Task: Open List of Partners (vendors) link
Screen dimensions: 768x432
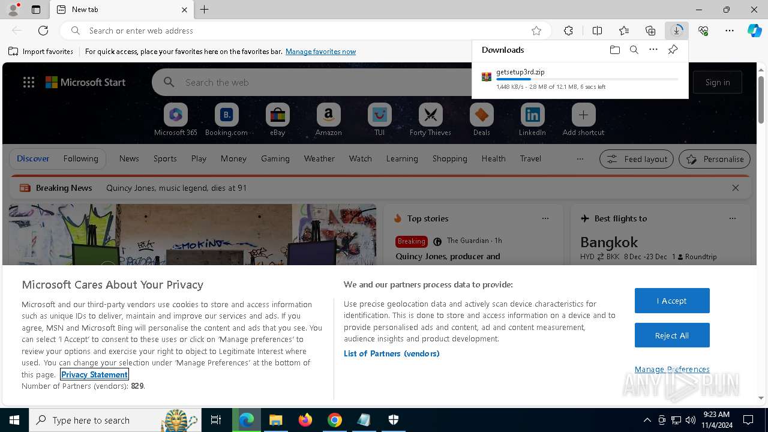Action: [x=392, y=353]
